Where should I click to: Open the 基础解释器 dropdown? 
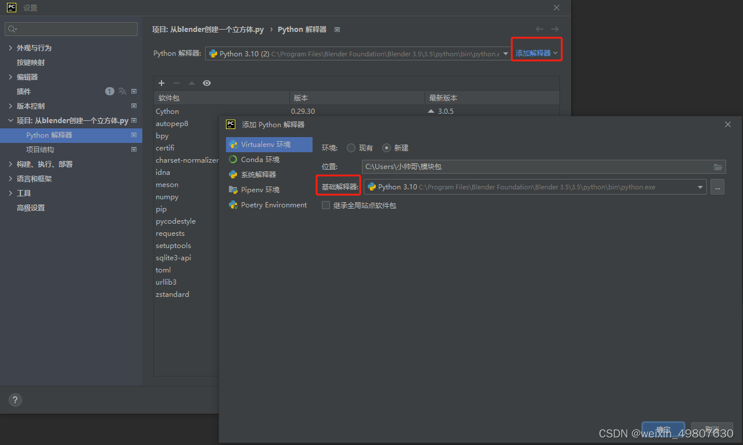699,186
